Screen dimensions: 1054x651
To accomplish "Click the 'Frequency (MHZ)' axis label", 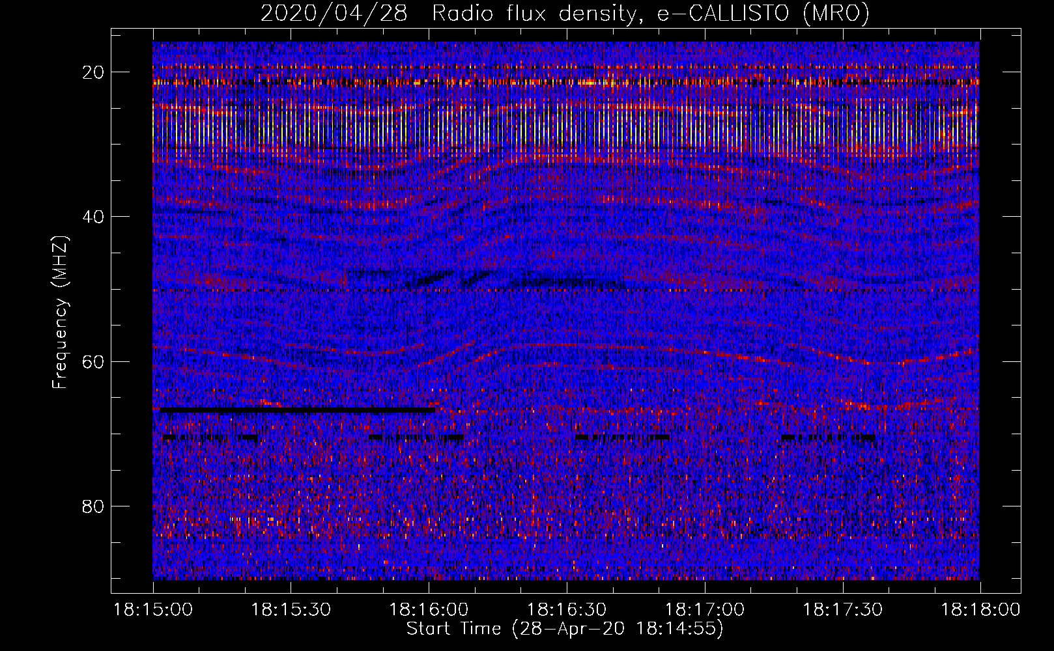I will pyautogui.click(x=60, y=312).
